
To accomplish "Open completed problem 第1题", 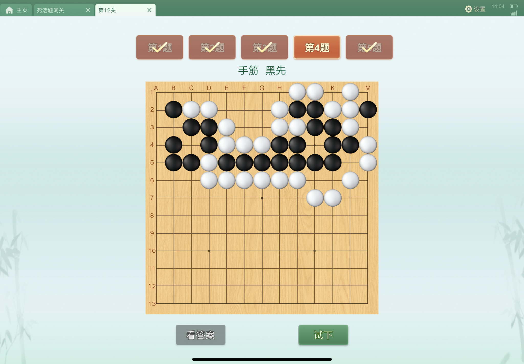I will click(160, 47).
